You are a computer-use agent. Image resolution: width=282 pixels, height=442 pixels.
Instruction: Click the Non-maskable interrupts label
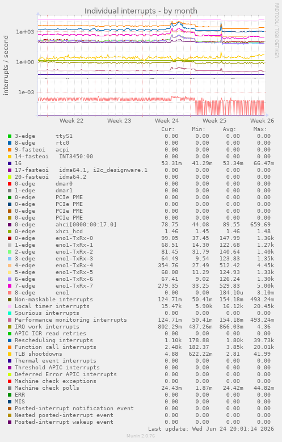(x=53, y=300)
